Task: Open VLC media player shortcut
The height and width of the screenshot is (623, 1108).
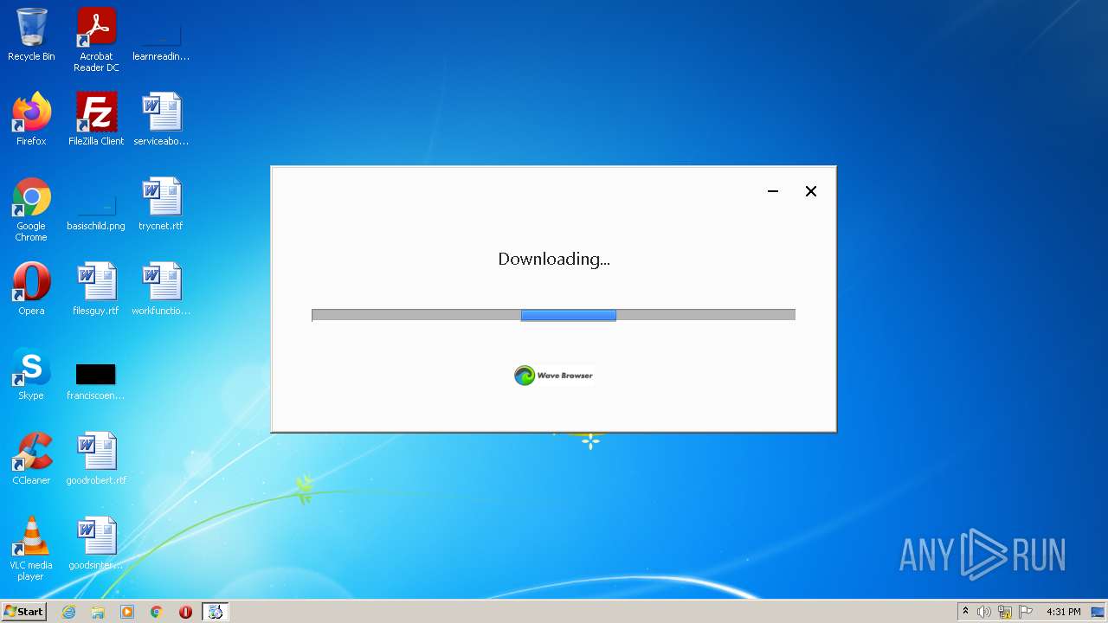Action: (x=31, y=549)
